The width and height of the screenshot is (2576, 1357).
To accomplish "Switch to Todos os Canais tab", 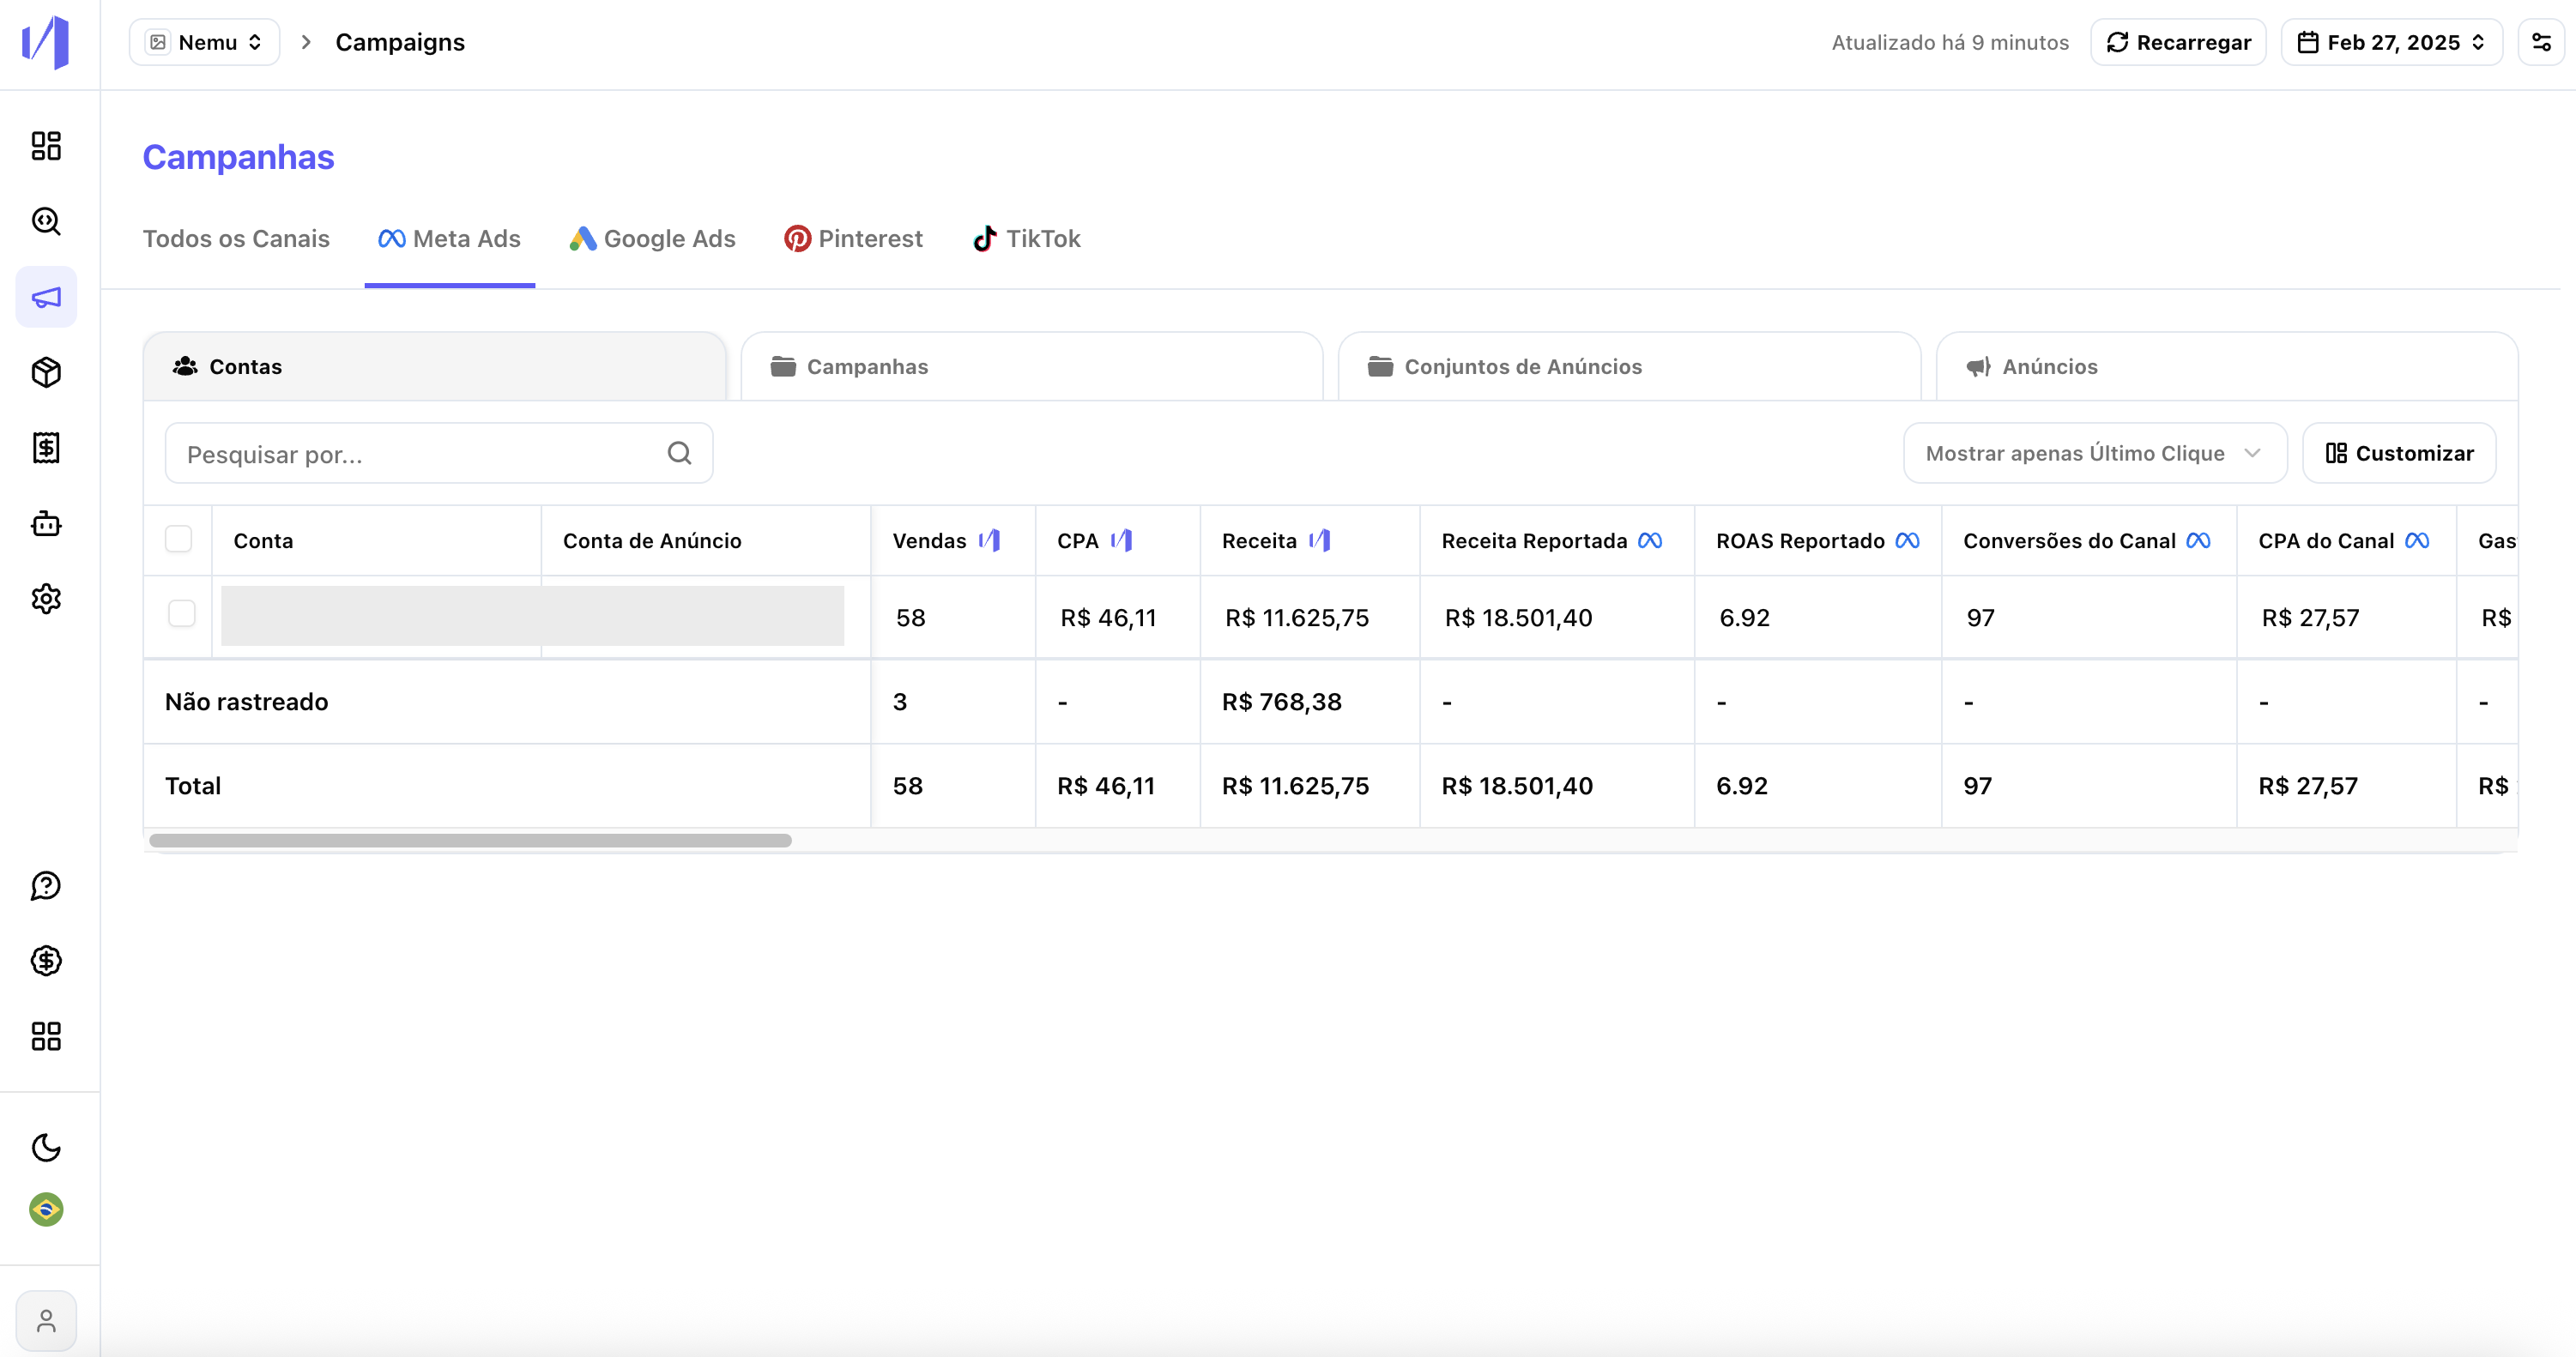I will click(x=236, y=238).
